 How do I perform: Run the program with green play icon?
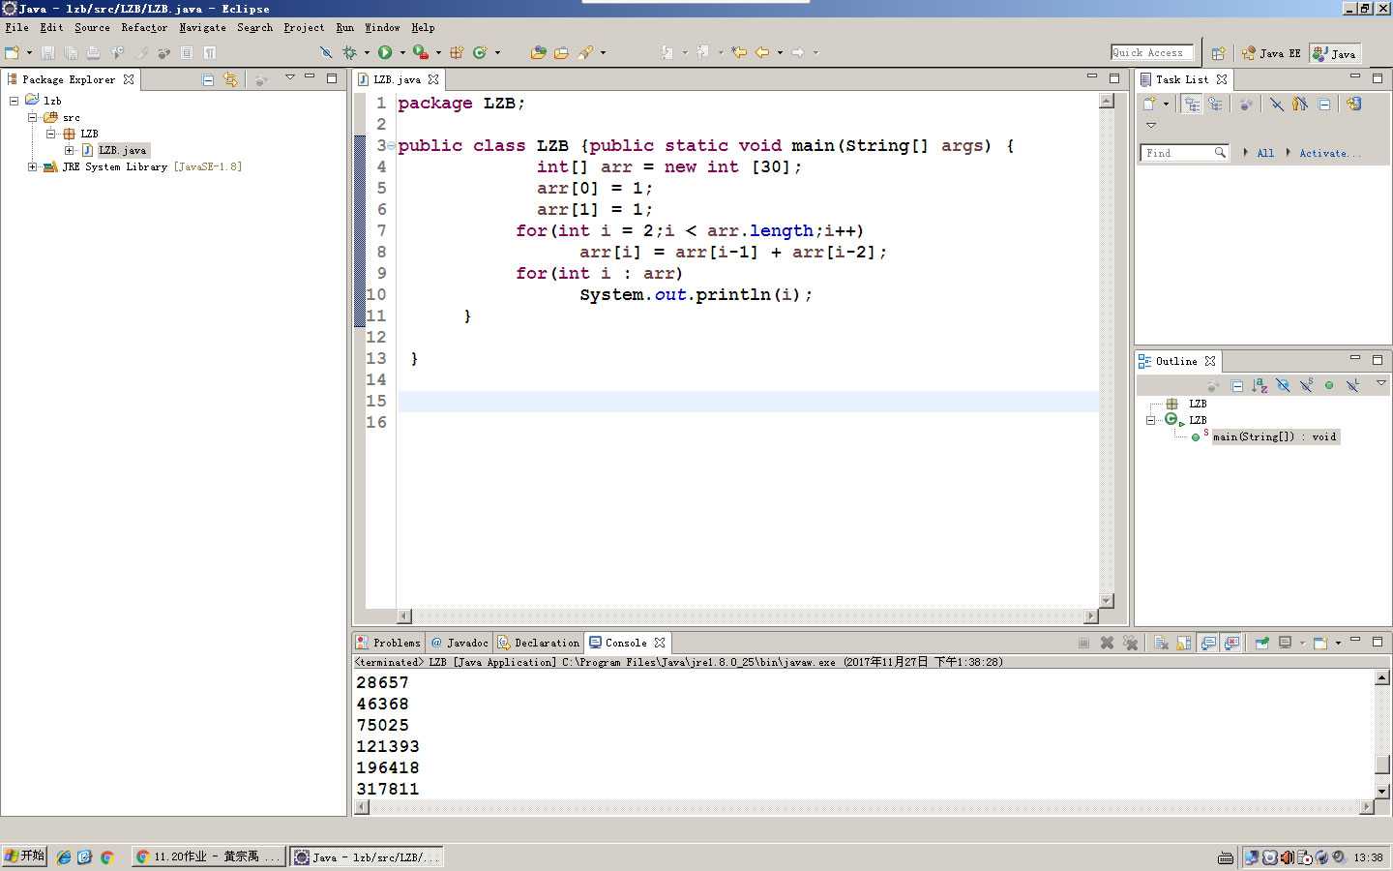coord(385,52)
